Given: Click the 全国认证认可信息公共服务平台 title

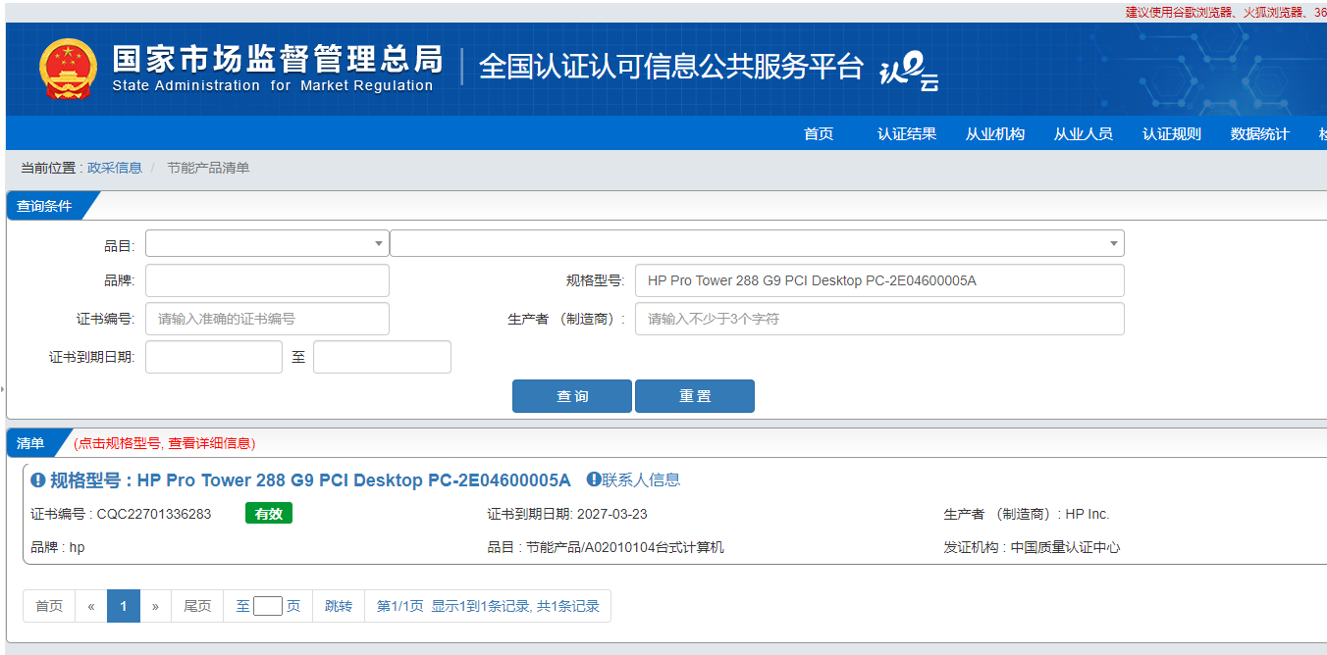Looking at the screenshot, I should (671, 67).
